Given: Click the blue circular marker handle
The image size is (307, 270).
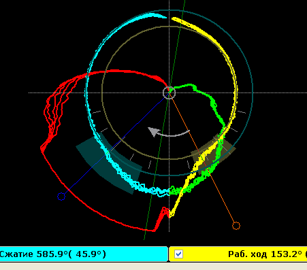Looking at the screenshot, I should click(61, 197).
